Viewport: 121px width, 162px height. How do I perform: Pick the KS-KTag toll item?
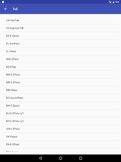[60, 67]
